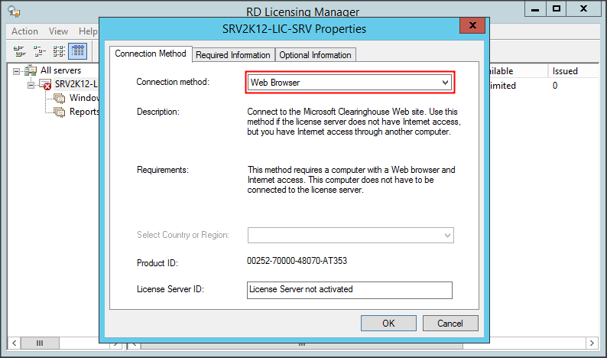This screenshot has width=607, height=358.
Task: Switch to Required Information tab
Action: [x=232, y=55]
